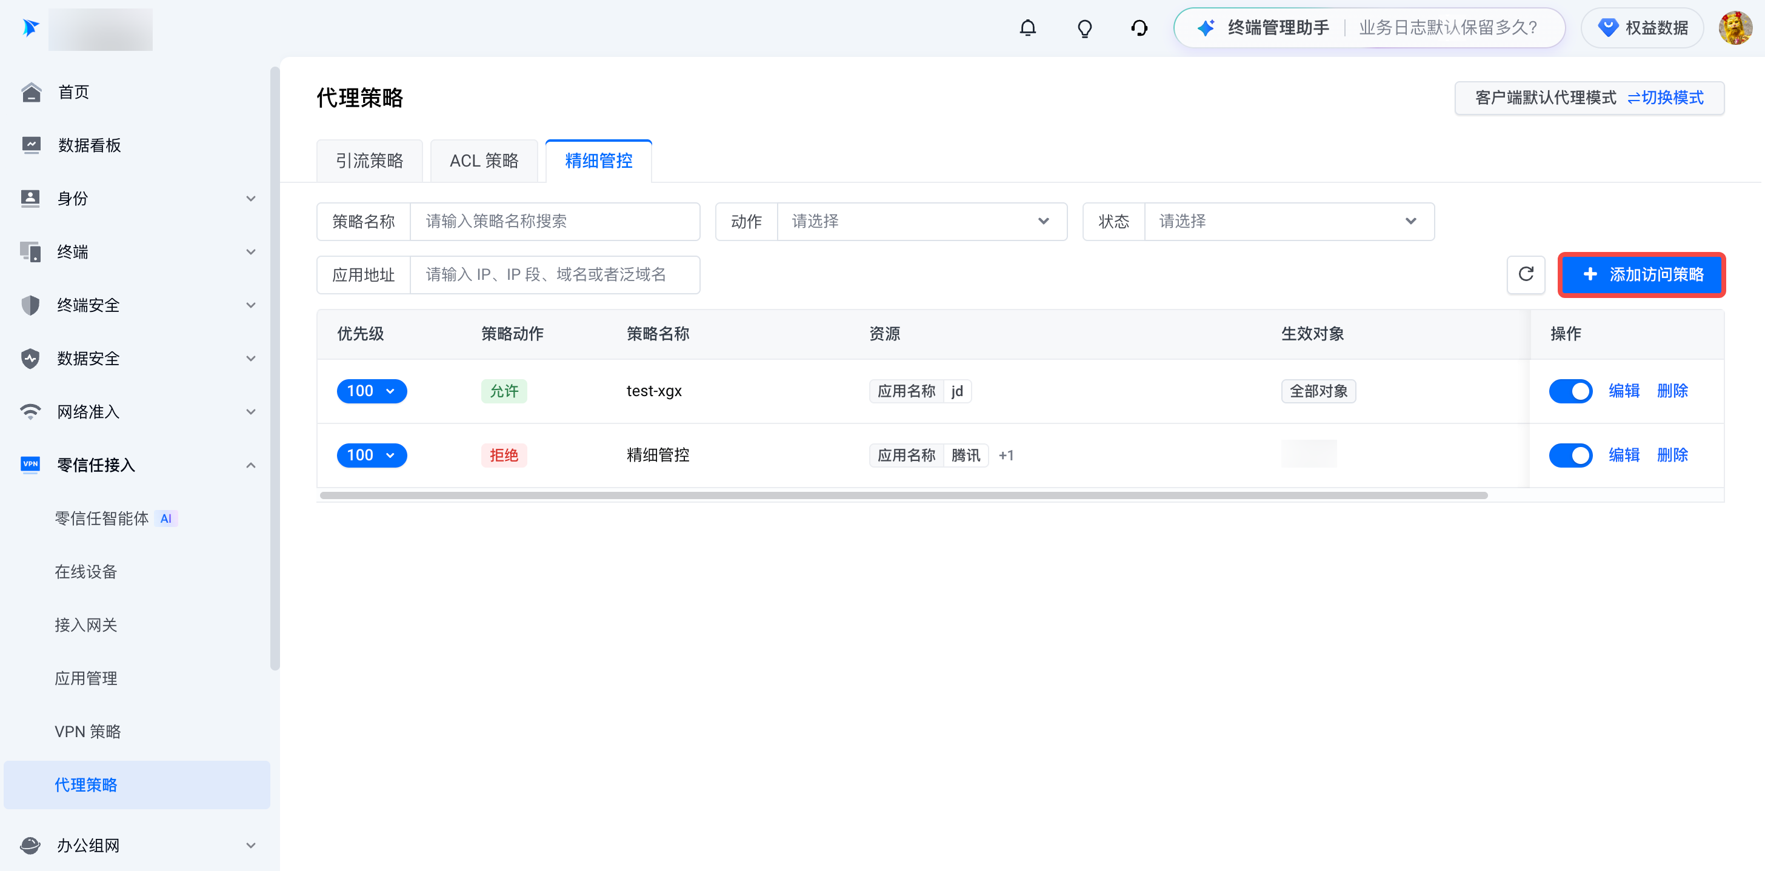Open the headset support icon
This screenshot has width=1765, height=871.
pyautogui.click(x=1139, y=28)
